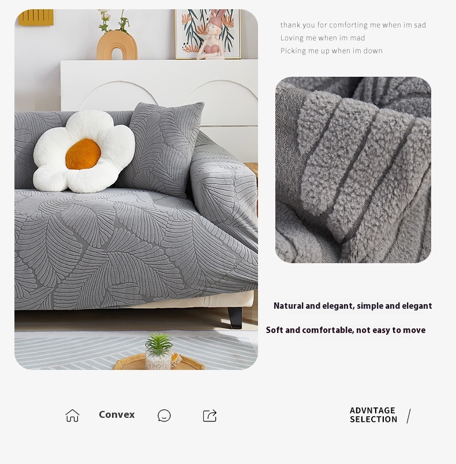Click the 'Loving me when im mad' line
Image resolution: width=456 pixels, height=464 pixels.
coord(323,38)
